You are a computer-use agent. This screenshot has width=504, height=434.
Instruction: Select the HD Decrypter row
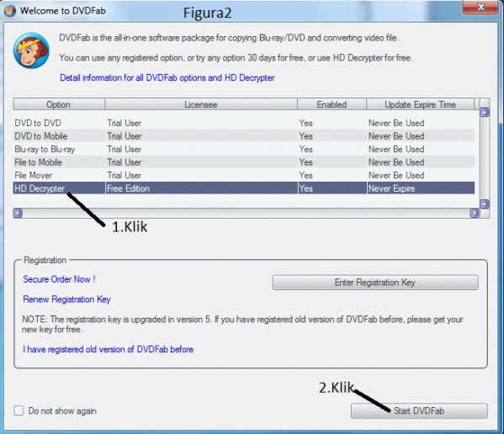click(244, 188)
